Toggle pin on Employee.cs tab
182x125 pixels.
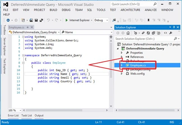[x=28, y=27]
